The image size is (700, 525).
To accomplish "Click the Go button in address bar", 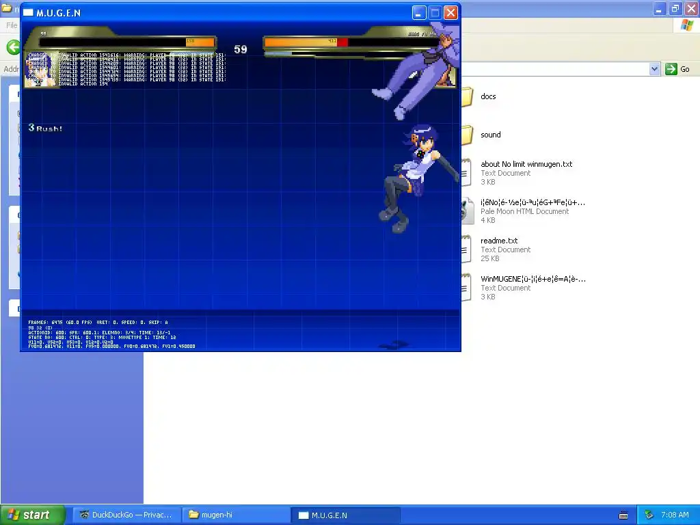I will click(x=677, y=69).
